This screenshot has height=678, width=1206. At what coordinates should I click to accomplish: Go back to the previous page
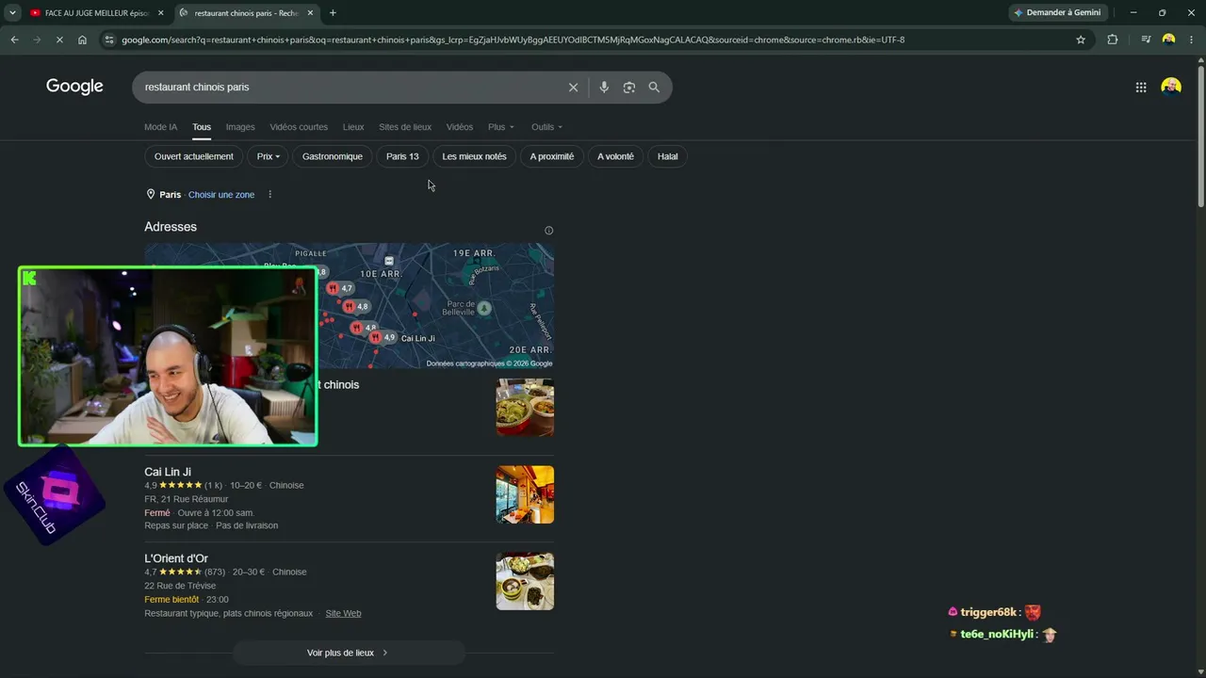(x=14, y=40)
